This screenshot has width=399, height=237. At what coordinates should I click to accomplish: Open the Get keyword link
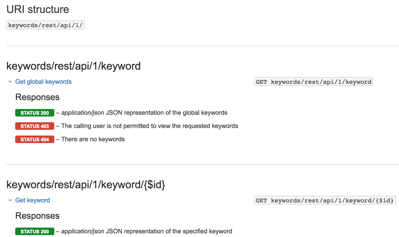tap(32, 200)
